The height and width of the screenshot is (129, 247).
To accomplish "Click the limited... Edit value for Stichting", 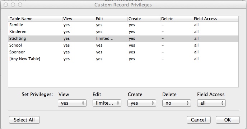I will [x=104, y=38].
